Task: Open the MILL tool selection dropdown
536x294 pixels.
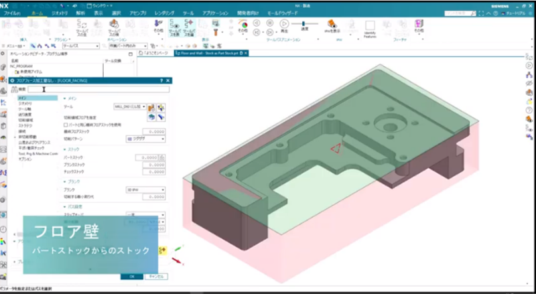Action: click(129, 107)
